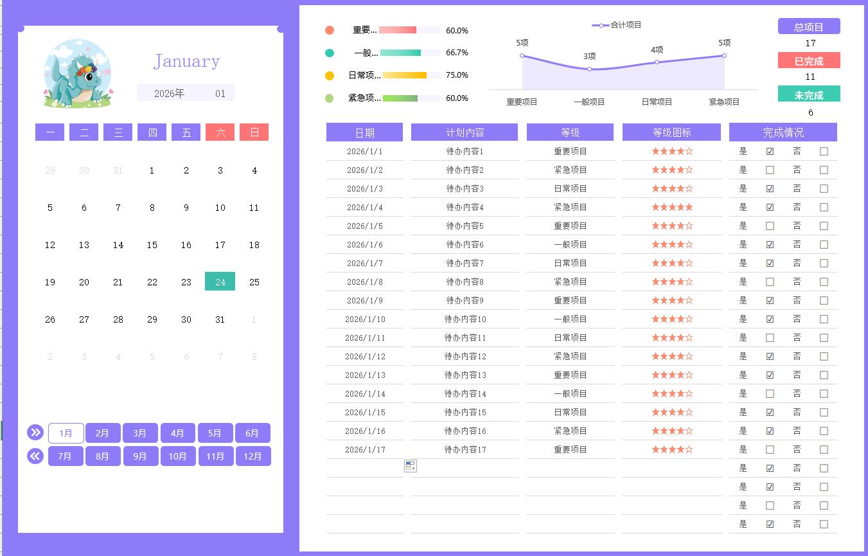Click the Quick Analysis icon below the table
The width and height of the screenshot is (868, 556).
(x=411, y=466)
